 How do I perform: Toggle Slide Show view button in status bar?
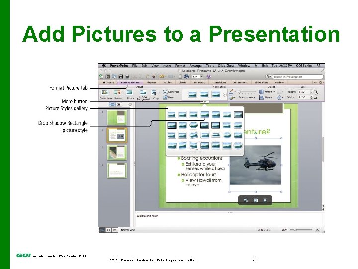(115, 230)
